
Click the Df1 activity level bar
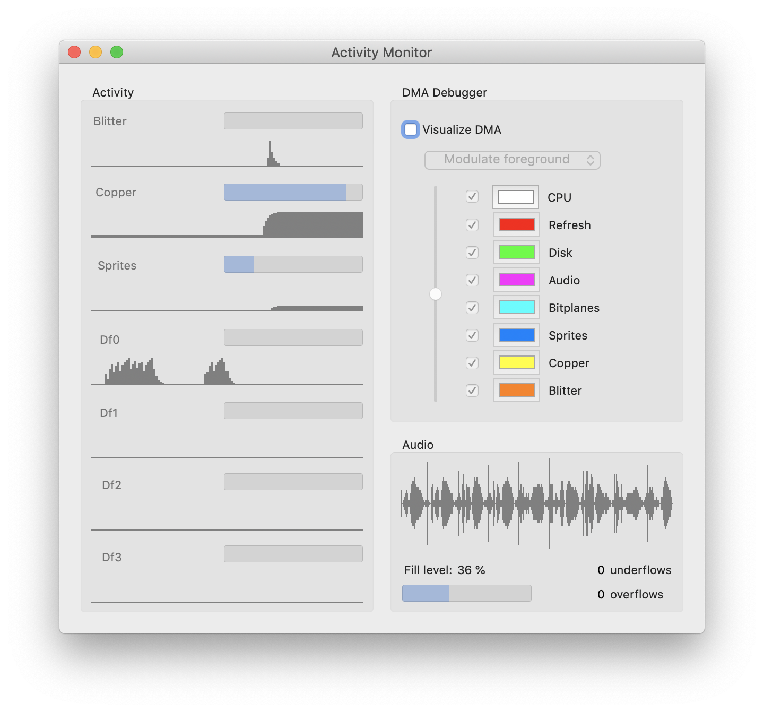(293, 411)
